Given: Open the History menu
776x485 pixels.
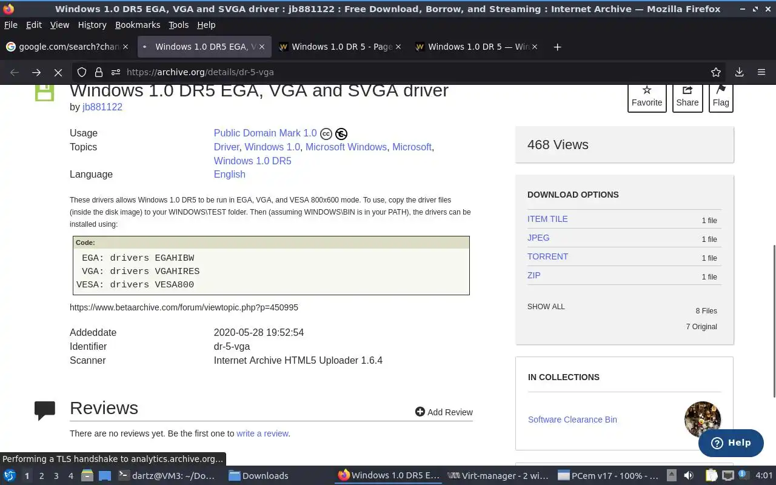Looking at the screenshot, I should pyautogui.click(x=92, y=25).
